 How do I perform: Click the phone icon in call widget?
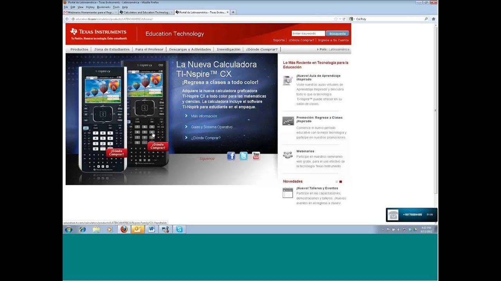pos(393,215)
